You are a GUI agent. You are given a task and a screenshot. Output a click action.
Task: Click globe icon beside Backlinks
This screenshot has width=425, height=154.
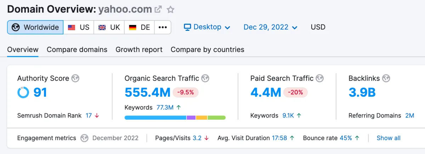tap(386, 78)
